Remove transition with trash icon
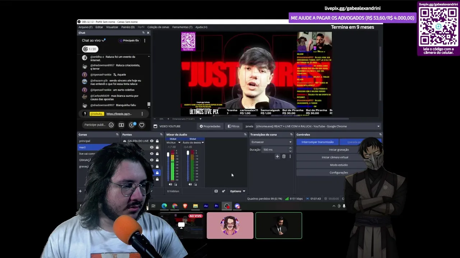The image size is (460, 258). [284, 156]
